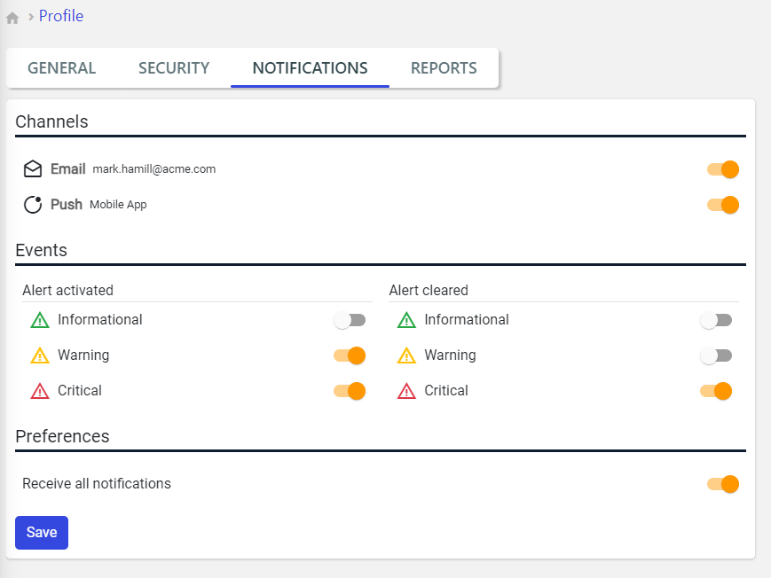Disable Critical toggle under Alert cleared

coord(716,391)
